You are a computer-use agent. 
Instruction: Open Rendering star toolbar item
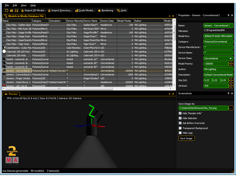106,11
